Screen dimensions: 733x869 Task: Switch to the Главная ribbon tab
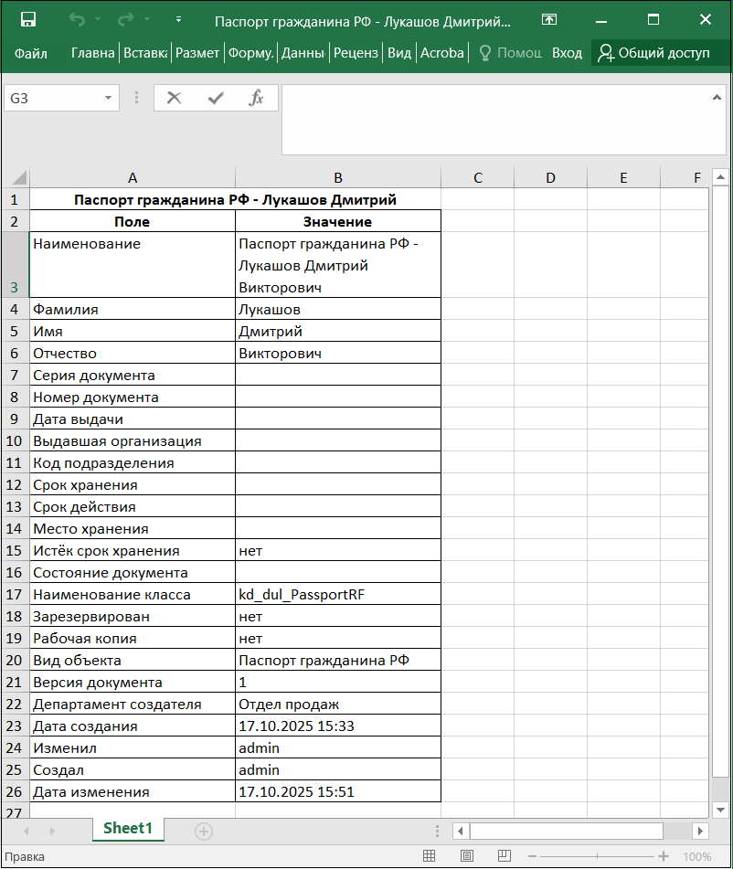click(92, 53)
